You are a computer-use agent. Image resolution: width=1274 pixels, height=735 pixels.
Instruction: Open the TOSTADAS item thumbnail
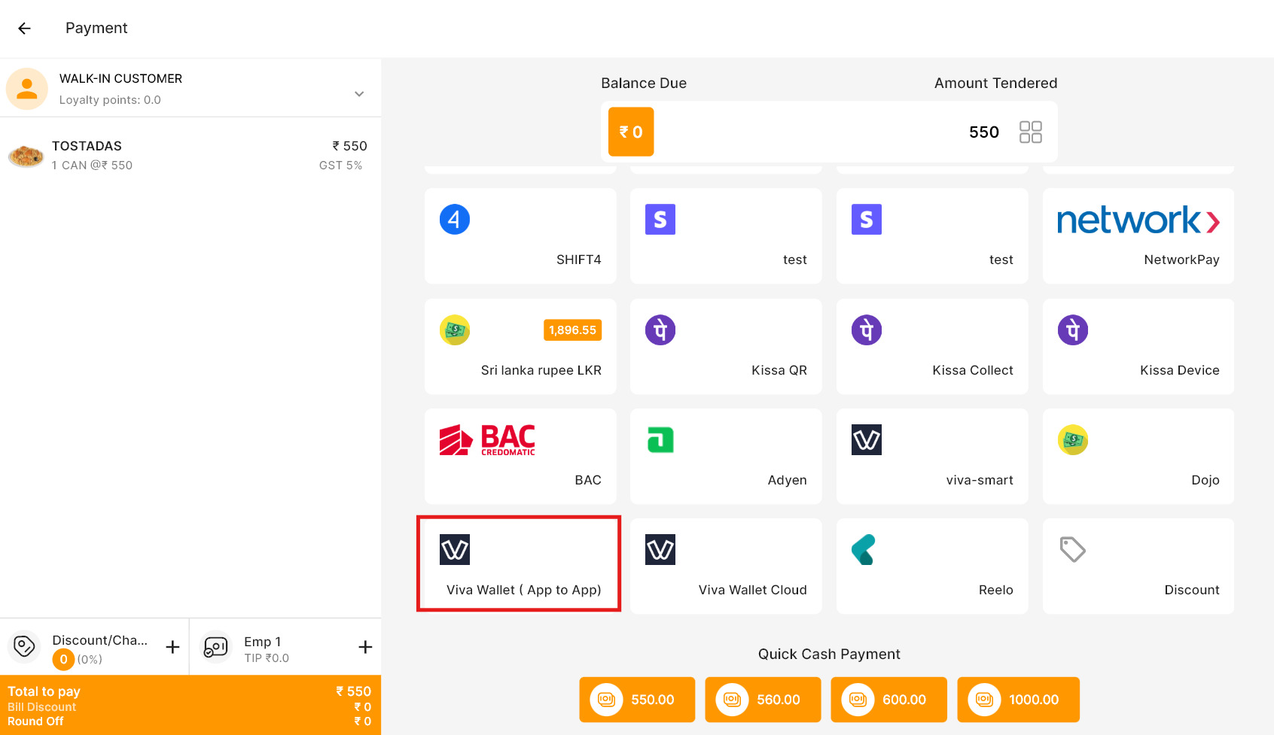point(26,156)
